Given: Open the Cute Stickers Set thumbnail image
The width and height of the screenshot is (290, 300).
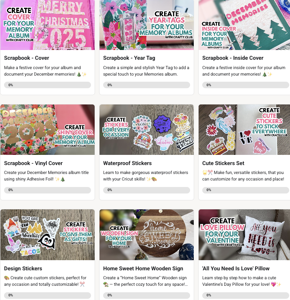Looking at the screenshot, I should [x=245, y=130].
